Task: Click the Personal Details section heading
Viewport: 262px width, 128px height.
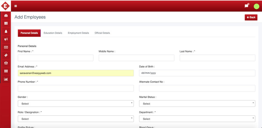Action: click(x=27, y=46)
